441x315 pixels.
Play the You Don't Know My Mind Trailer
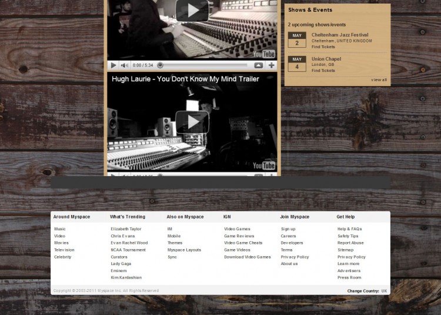coord(192,122)
